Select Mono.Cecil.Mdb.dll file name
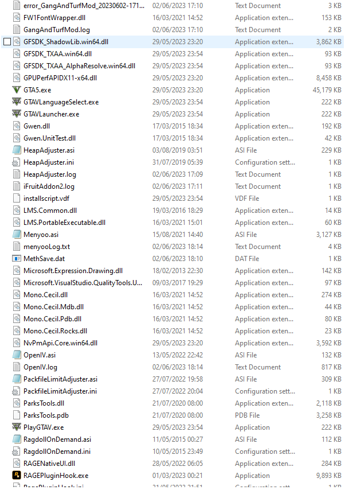Viewport: 357px width, 494px height. 53,307
